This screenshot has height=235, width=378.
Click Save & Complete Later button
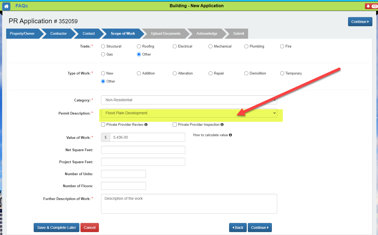56,228
